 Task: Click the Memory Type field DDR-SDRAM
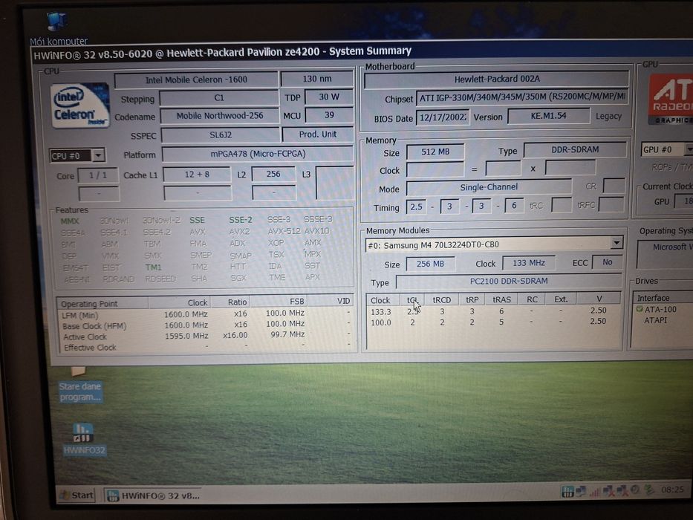tap(575, 149)
